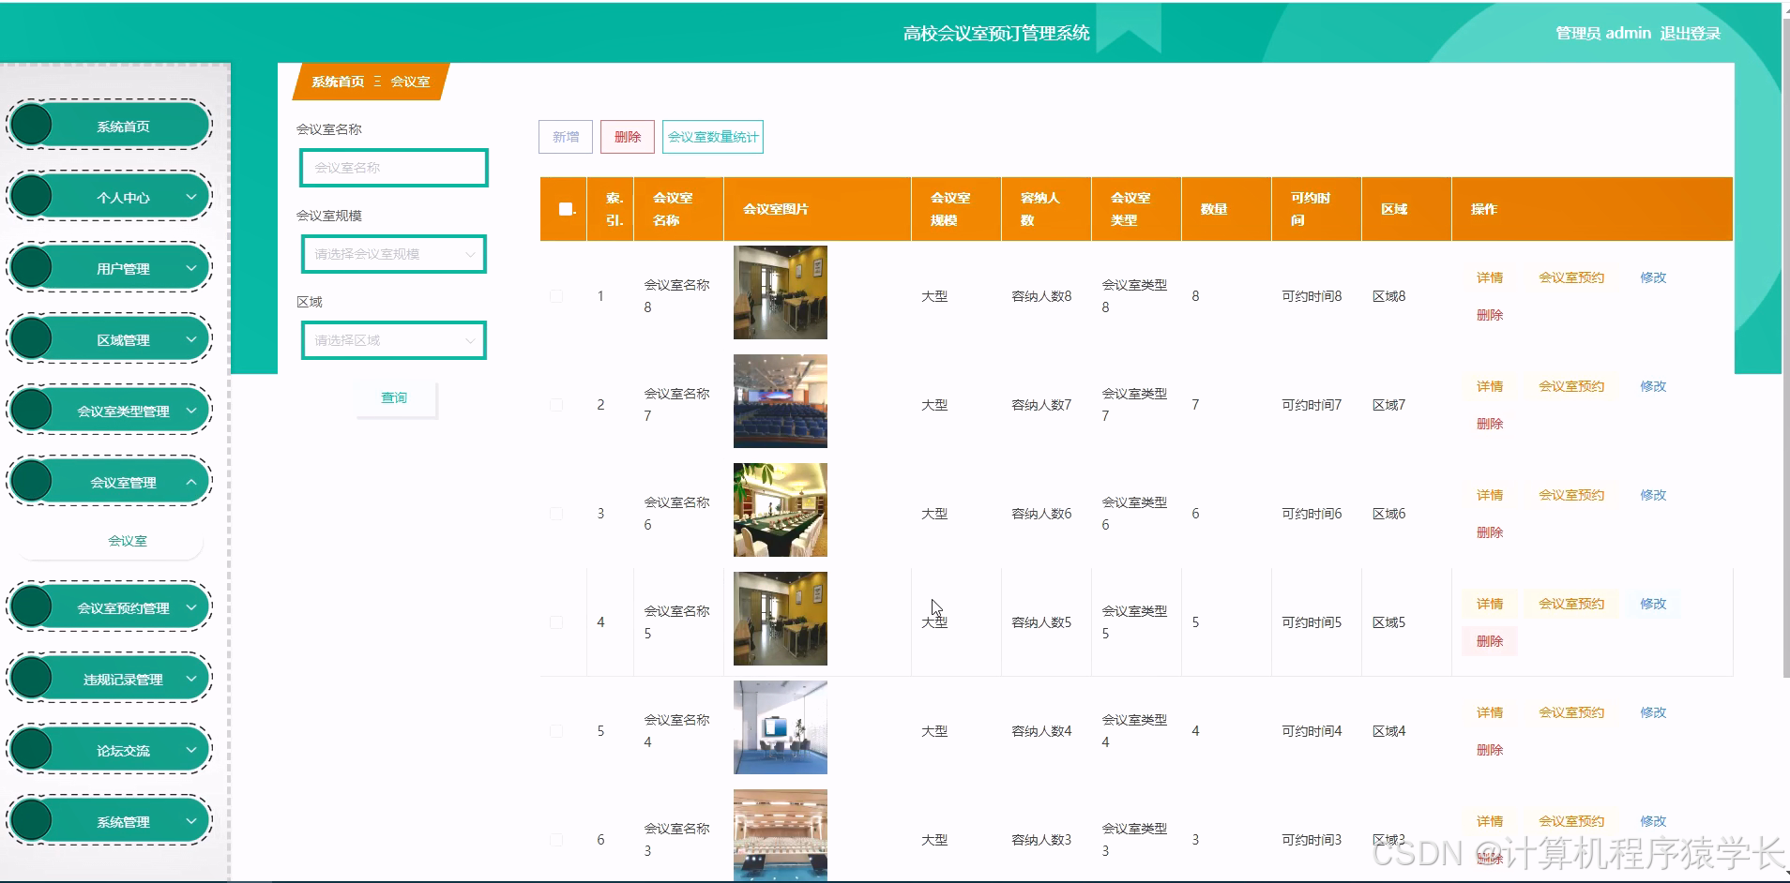This screenshot has height=883, width=1790.
Task: Collapse 会议室管理 sidebar menu chevron
Action: coord(191,482)
